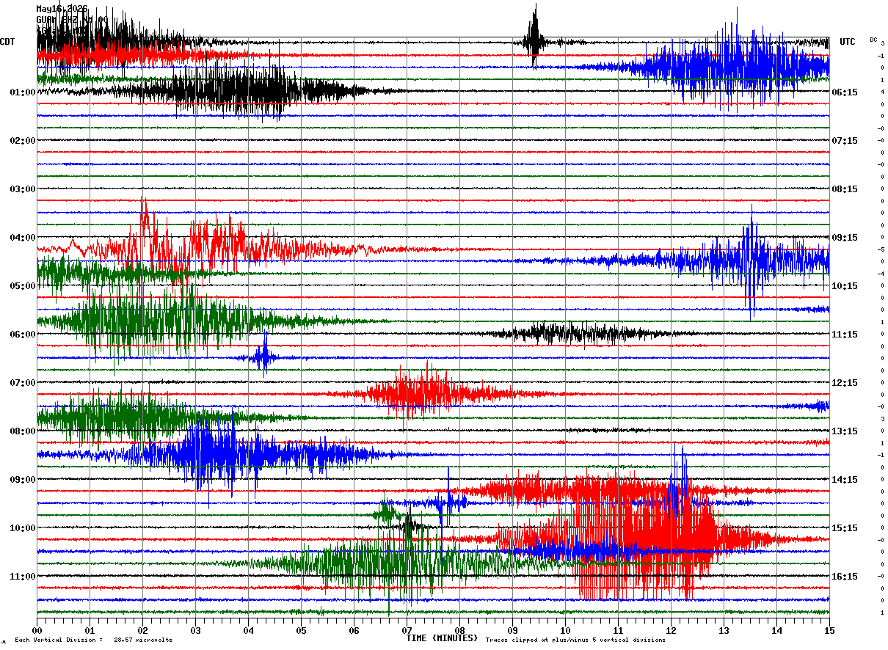Click the CDT timezone label

[x=7, y=42]
